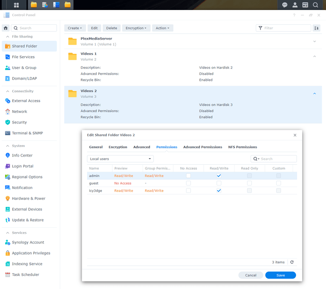Uncheck Read/Write for icy3dge
The width and height of the screenshot is (326, 289).
(219, 190)
